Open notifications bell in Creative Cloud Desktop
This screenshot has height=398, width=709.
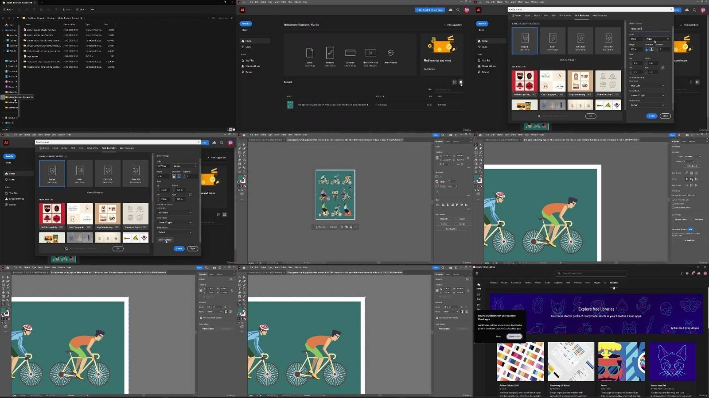coord(693,273)
